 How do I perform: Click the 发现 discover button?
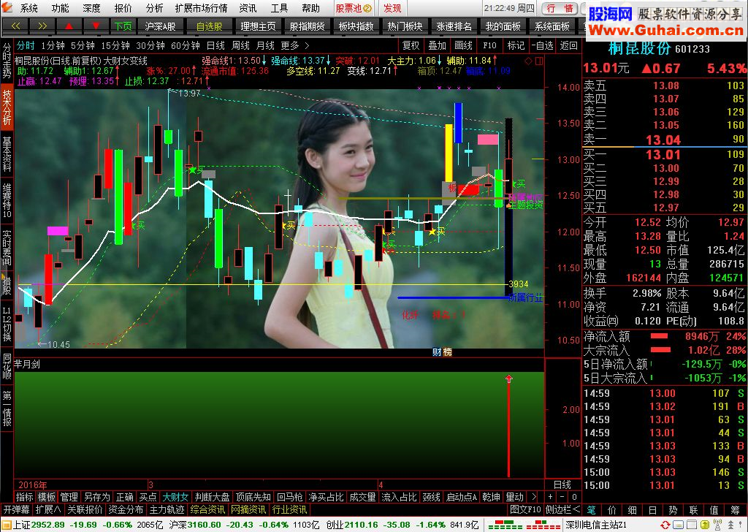coord(392,8)
